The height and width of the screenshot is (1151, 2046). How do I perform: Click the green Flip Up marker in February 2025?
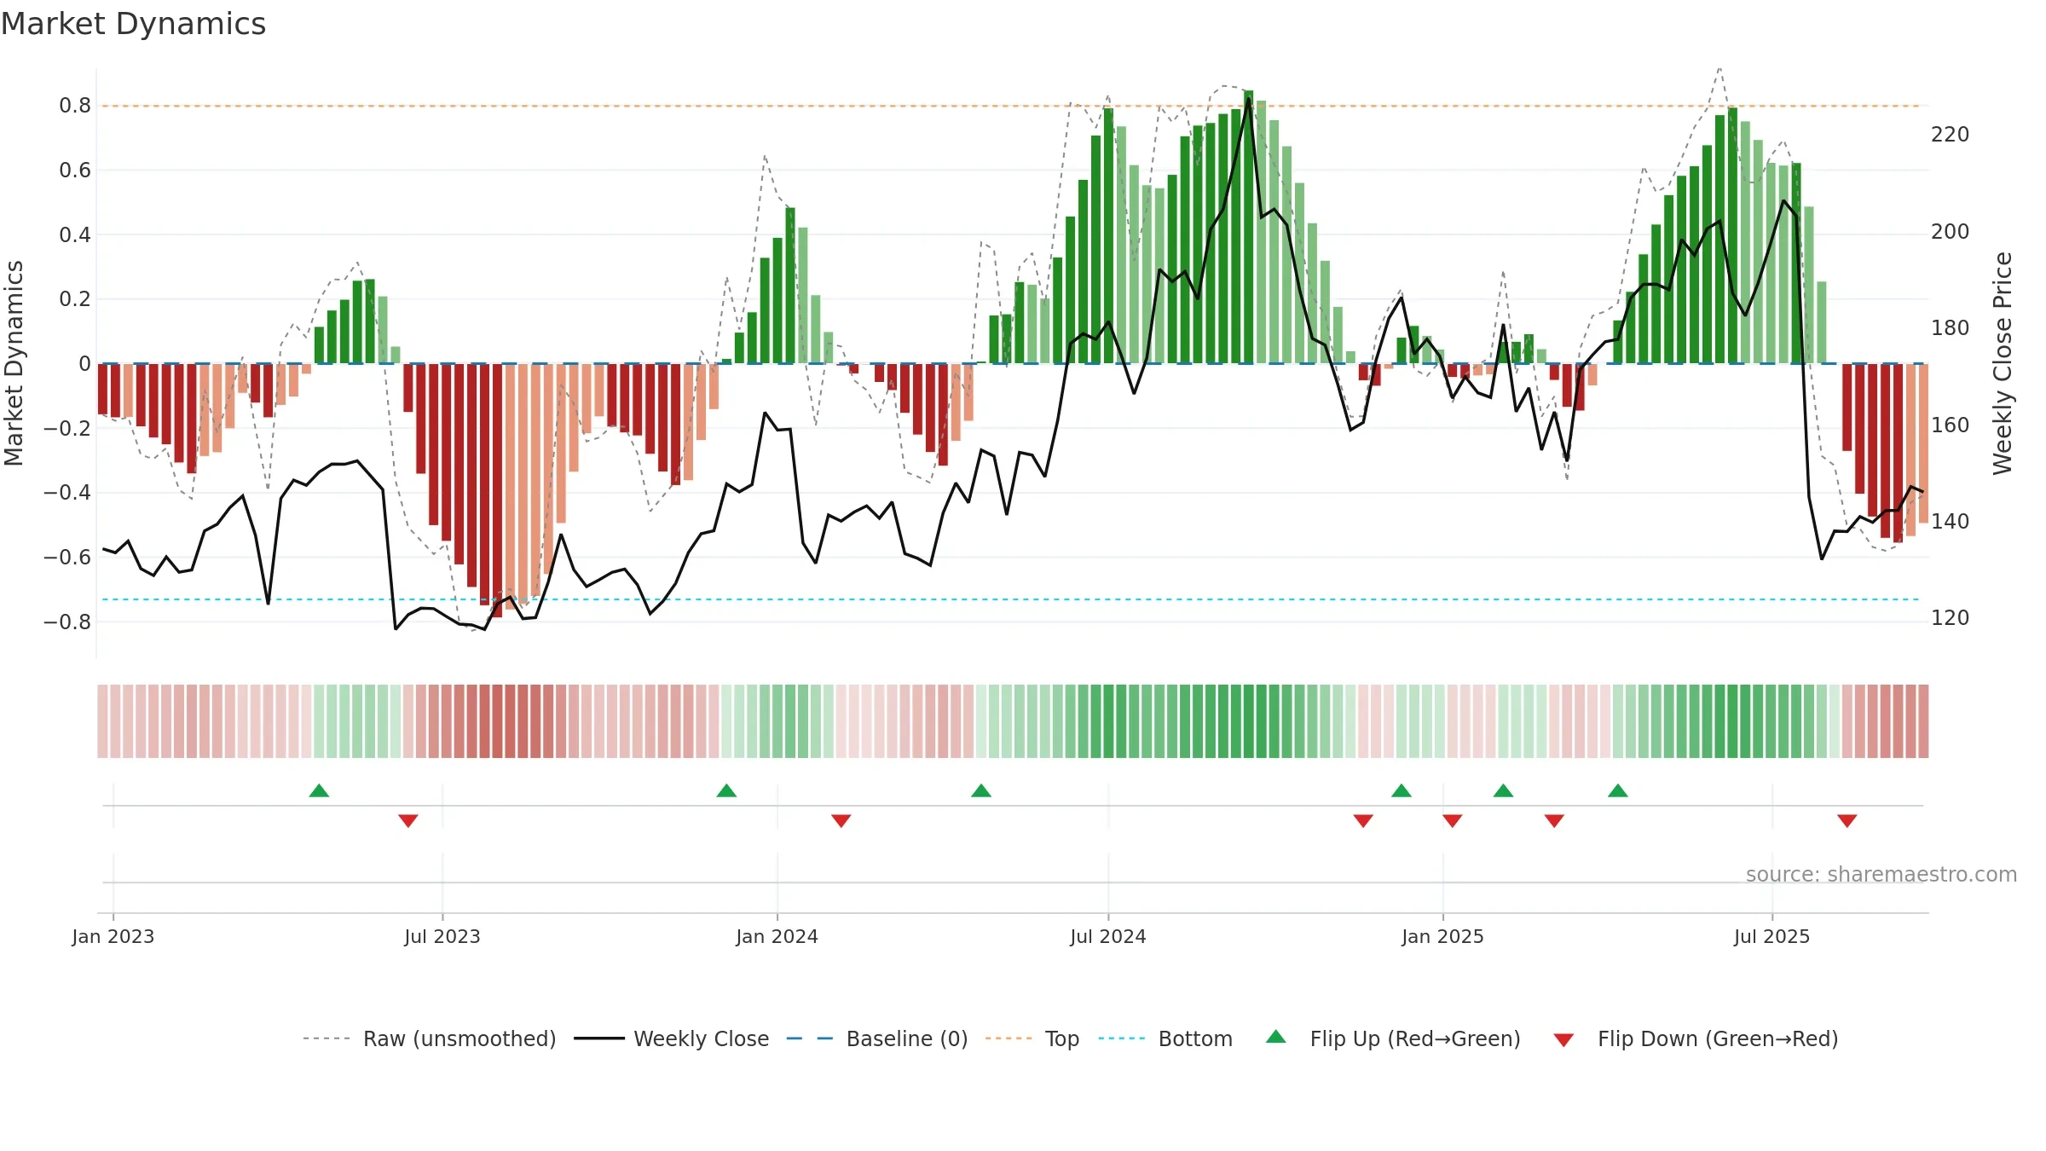tap(1503, 790)
